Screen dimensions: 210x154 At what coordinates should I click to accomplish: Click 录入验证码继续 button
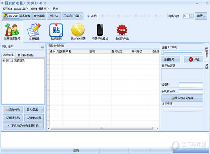pos(182,98)
